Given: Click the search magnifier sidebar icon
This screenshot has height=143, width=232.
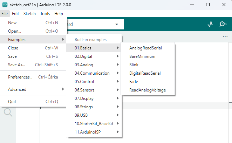Looking at the screenshot, I should coord(8,113).
